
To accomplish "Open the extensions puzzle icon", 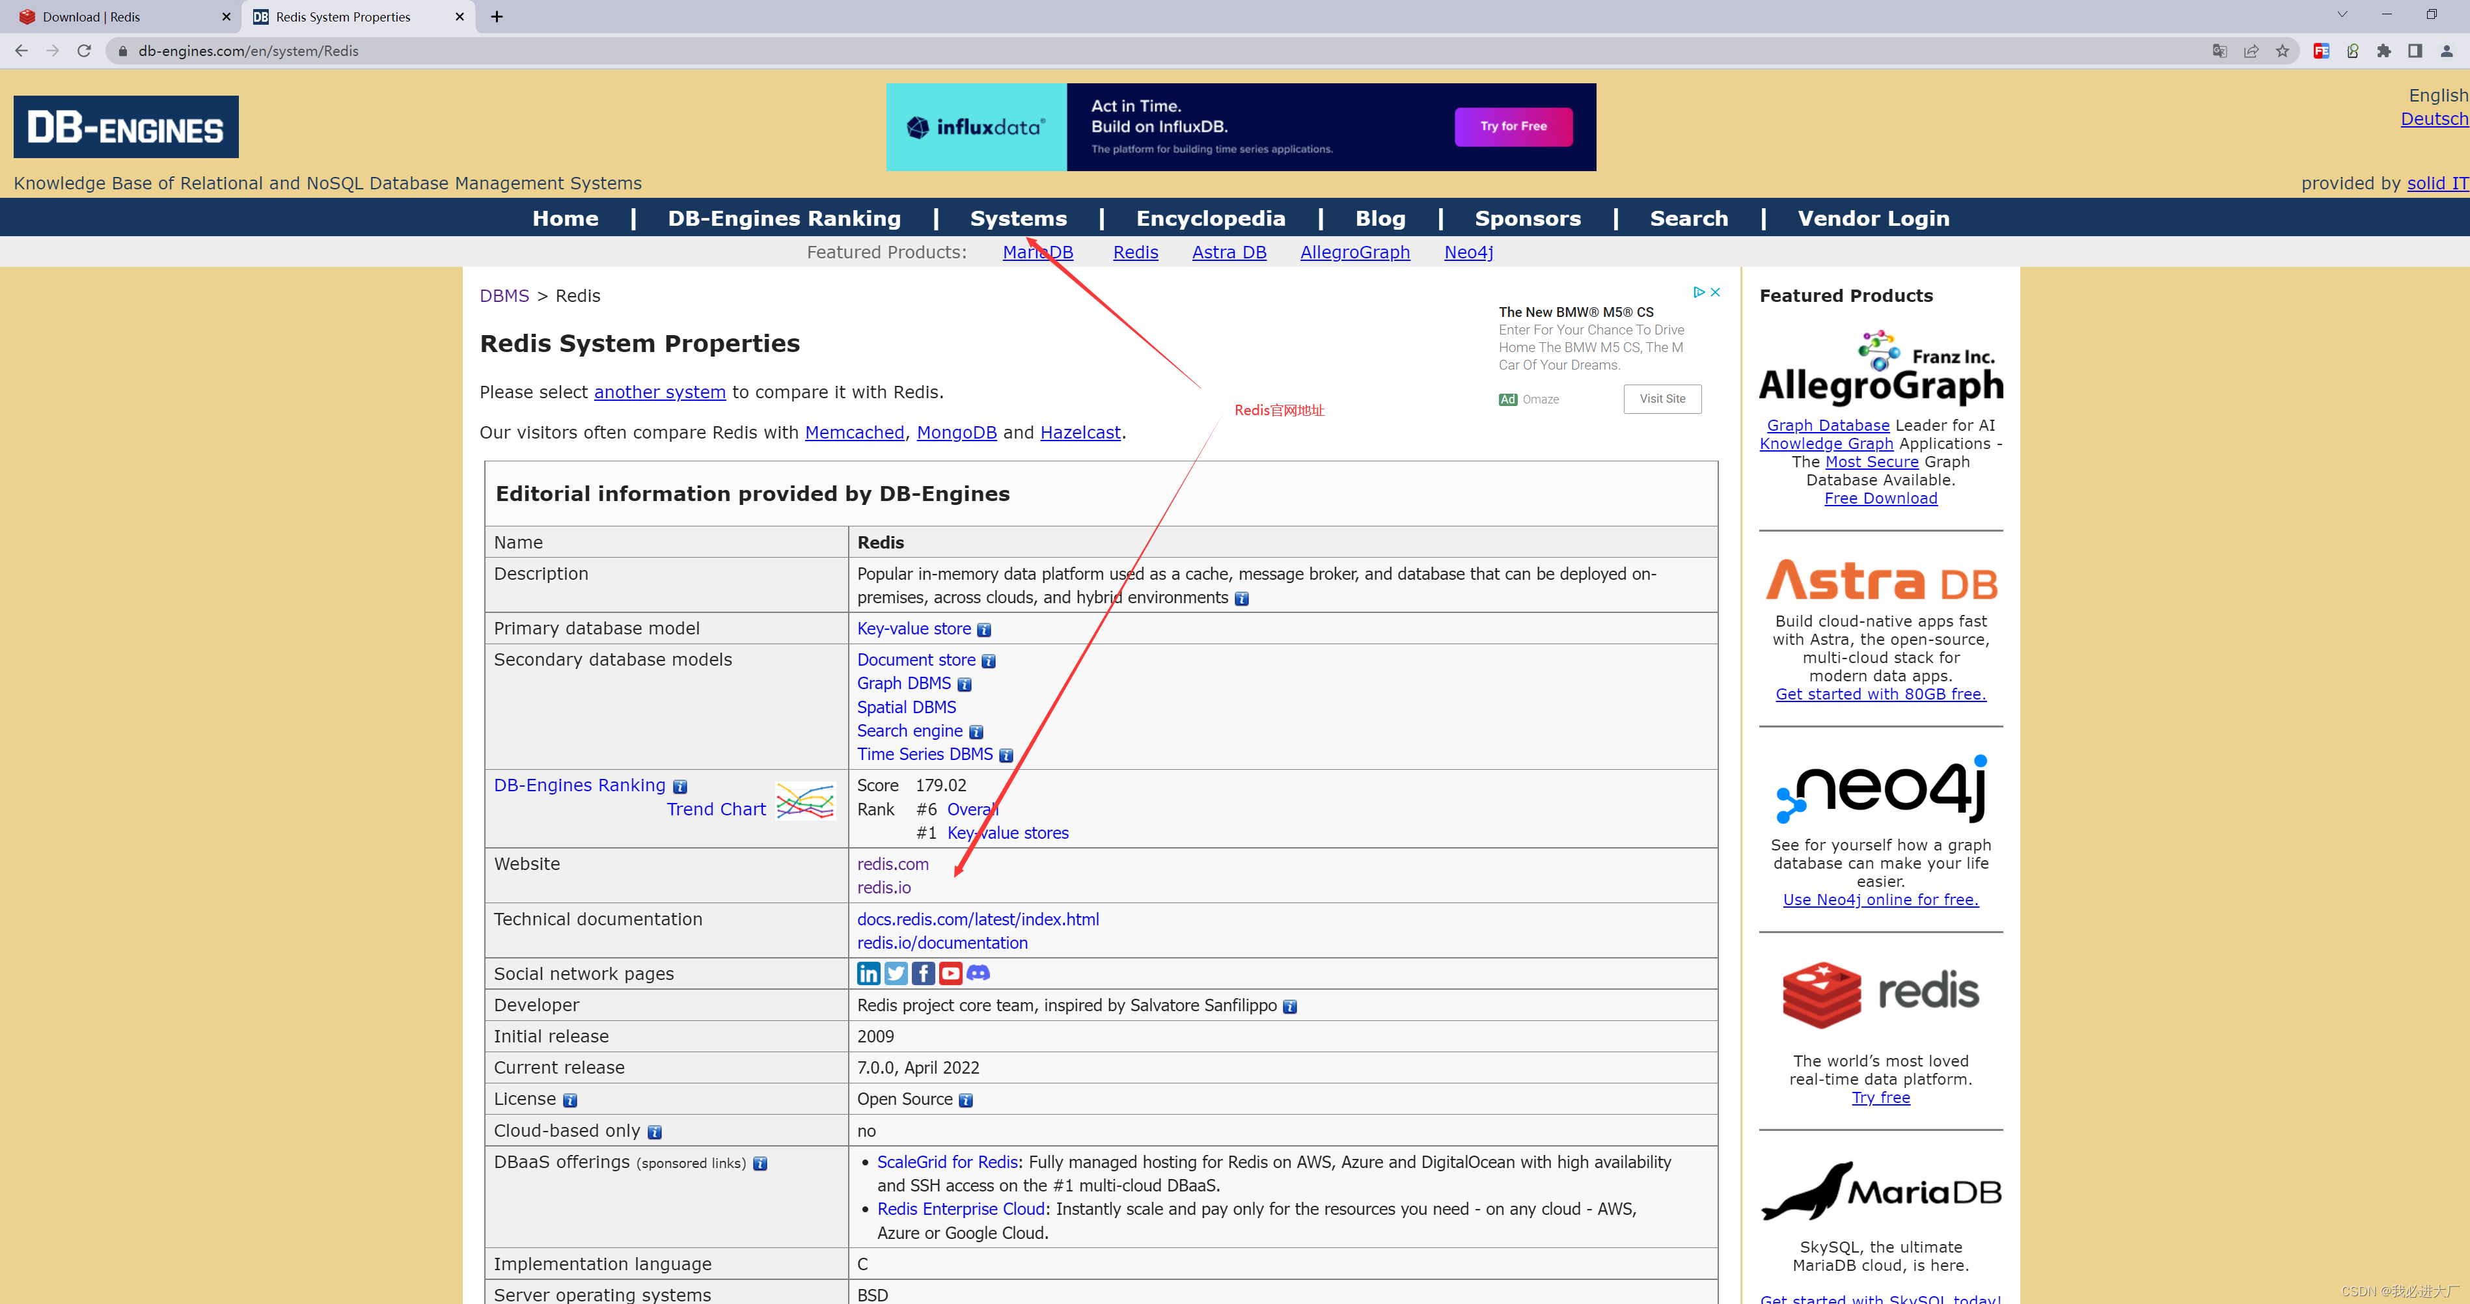I will pyautogui.click(x=2383, y=51).
